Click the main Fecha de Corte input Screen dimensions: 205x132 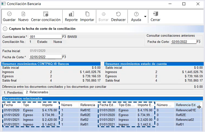[x=45, y=57]
